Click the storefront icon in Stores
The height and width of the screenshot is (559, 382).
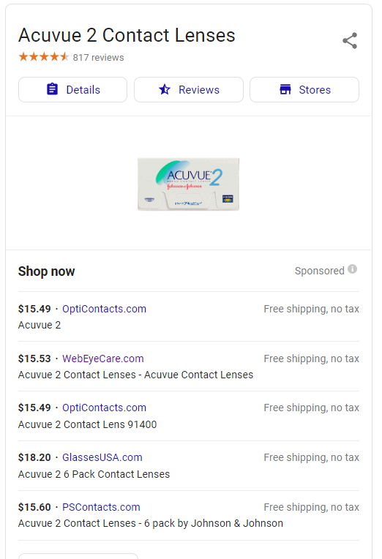pos(285,89)
